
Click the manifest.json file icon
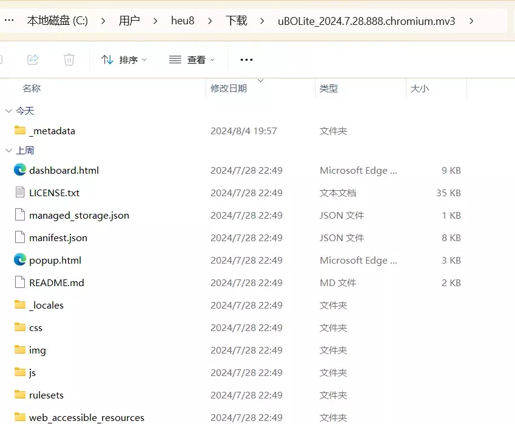[x=20, y=238]
